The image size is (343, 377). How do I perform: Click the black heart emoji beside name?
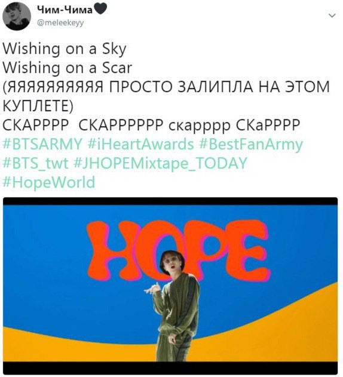click(100, 10)
